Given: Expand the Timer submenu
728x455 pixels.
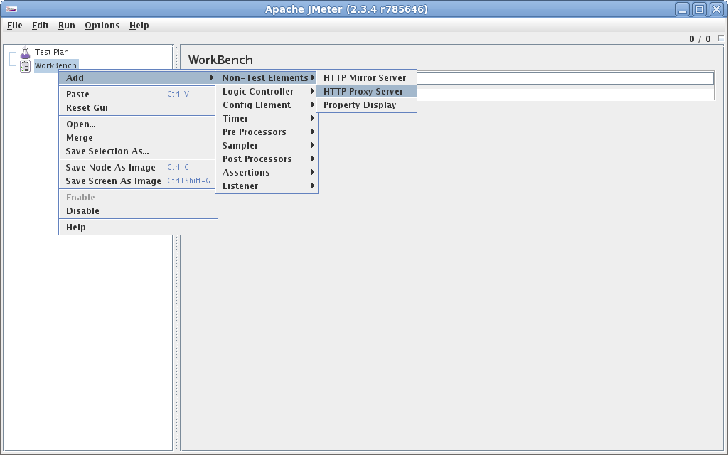Looking at the screenshot, I should point(267,119).
